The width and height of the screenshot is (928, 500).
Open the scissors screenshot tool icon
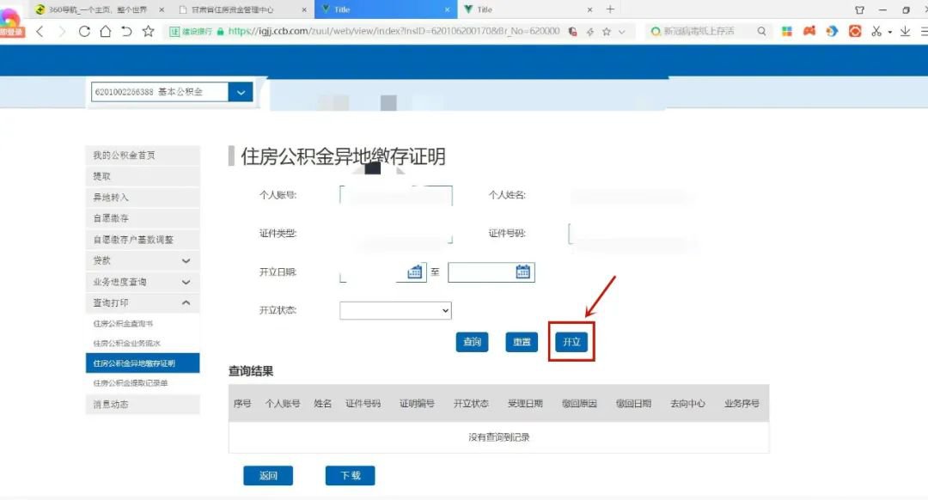click(876, 32)
